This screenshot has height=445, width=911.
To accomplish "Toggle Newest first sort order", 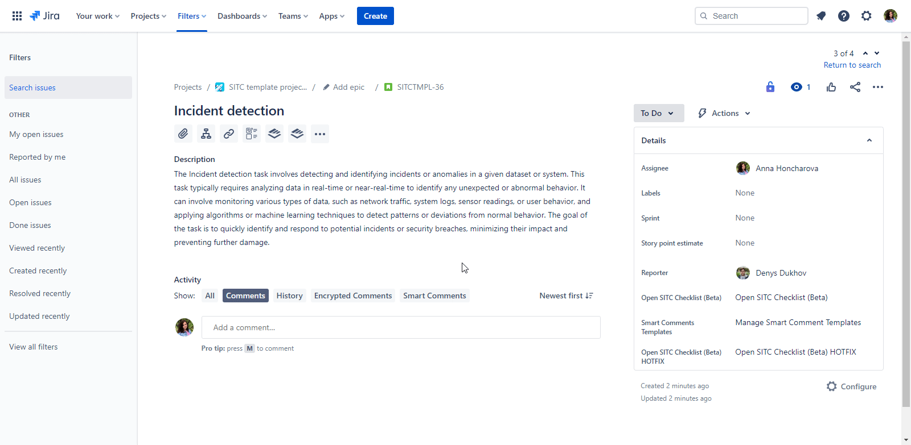I will point(566,296).
